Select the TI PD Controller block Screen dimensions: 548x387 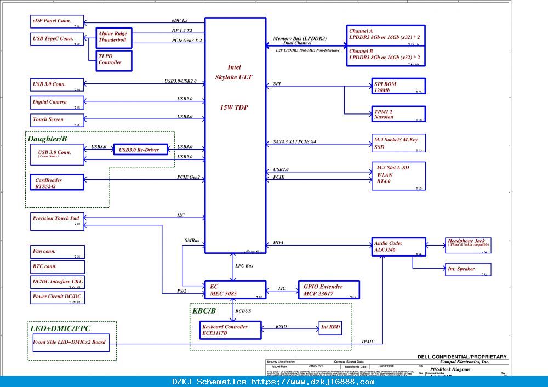coord(114,60)
